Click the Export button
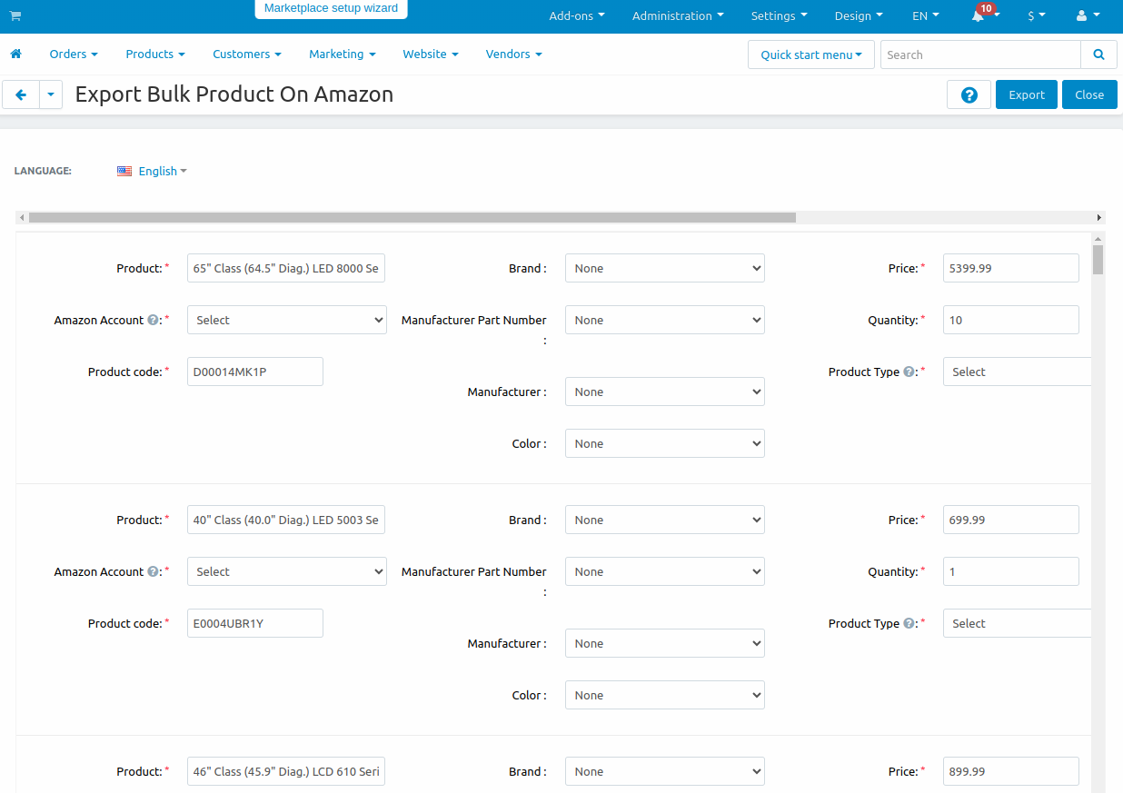Viewport: 1123px width, 793px height. tap(1027, 94)
